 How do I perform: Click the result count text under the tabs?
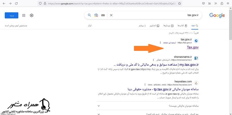184,33
